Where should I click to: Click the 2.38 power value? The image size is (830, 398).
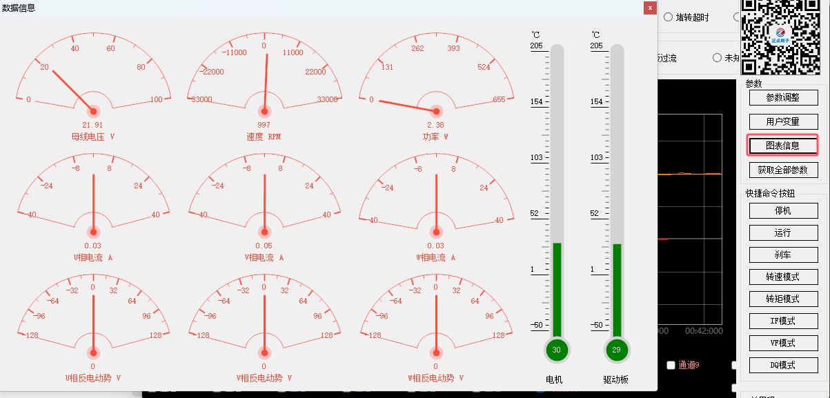pyautogui.click(x=435, y=125)
